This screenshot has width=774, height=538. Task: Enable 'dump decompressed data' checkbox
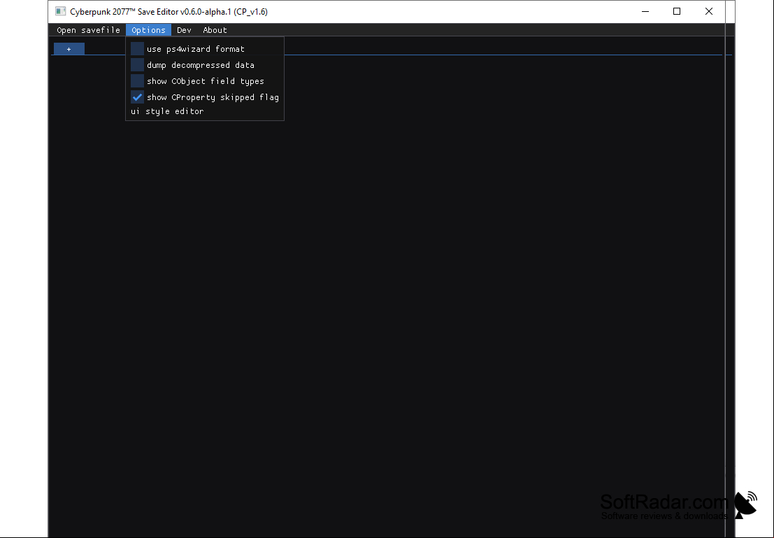pos(137,65)
